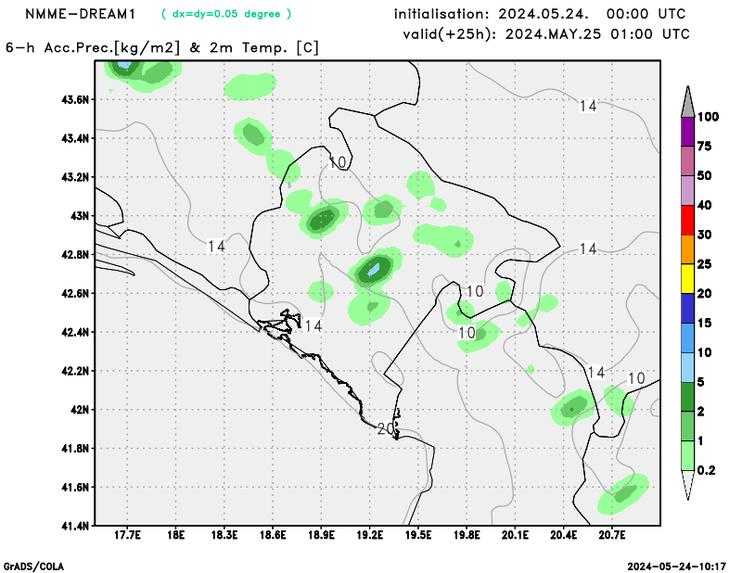
Task: Click the medium blue 10-15 legend band
Action: [687, 337]
